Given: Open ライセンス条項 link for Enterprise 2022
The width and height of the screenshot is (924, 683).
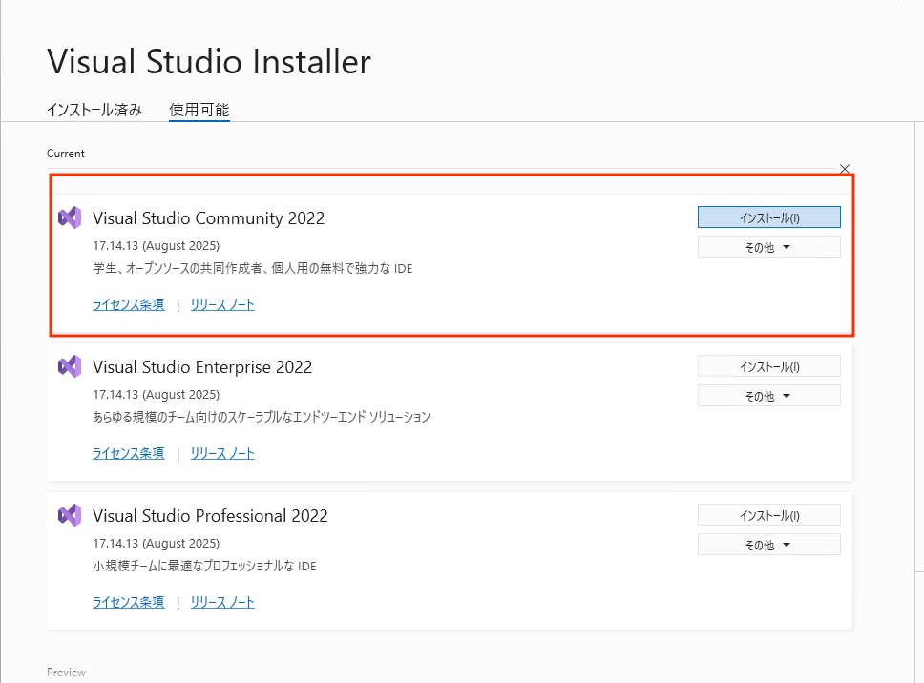Looking at the screenshot, I should point(129,453).
